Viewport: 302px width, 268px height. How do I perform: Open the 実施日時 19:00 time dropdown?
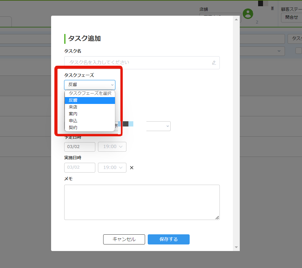point(112,168)
